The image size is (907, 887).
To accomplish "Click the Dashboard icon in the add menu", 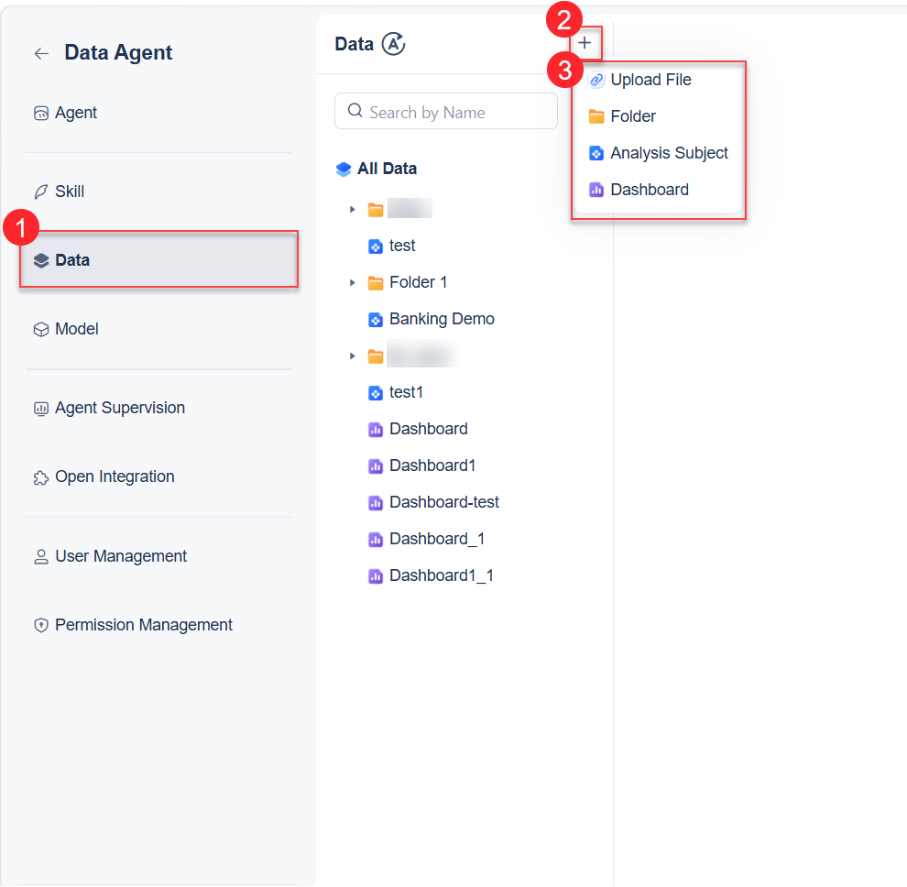I will coord(596,190).
